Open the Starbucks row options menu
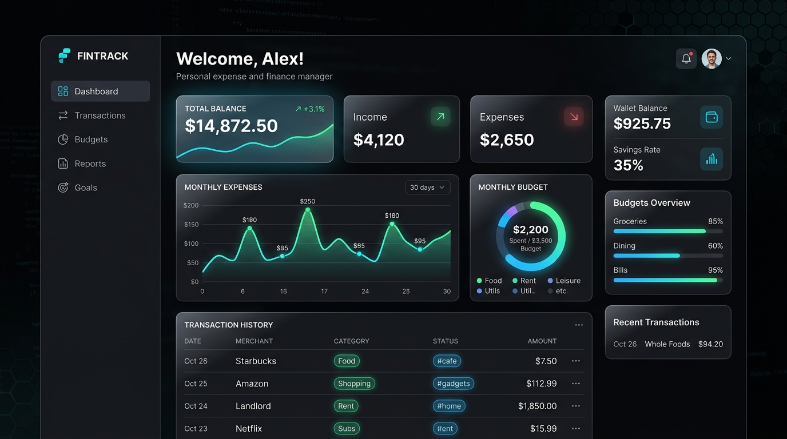This screenshot has width=787, height=439. [576, 361]
